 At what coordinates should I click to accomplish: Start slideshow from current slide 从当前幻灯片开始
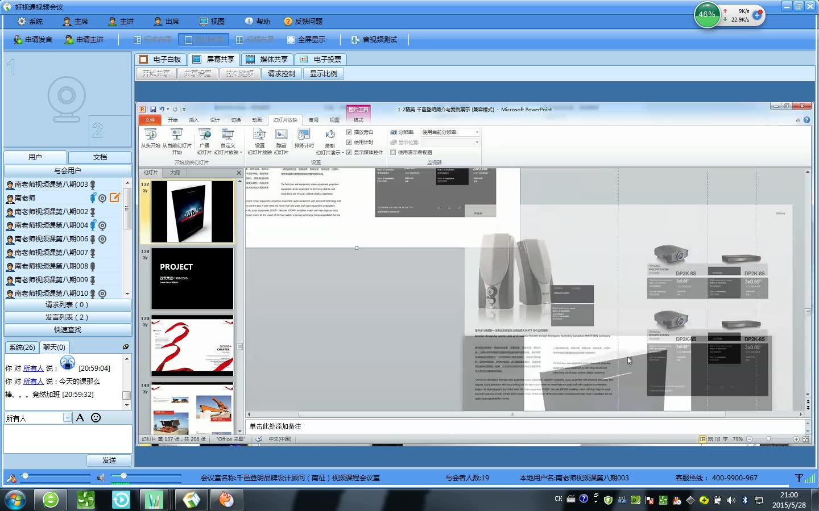[x=176, y=135]
